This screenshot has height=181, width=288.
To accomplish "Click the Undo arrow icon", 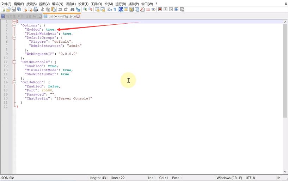I will [x=60, y=10].
